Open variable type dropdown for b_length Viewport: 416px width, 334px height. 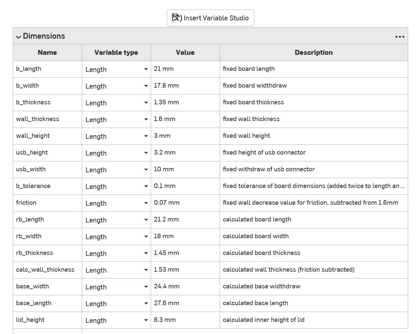tap(116, 70)
